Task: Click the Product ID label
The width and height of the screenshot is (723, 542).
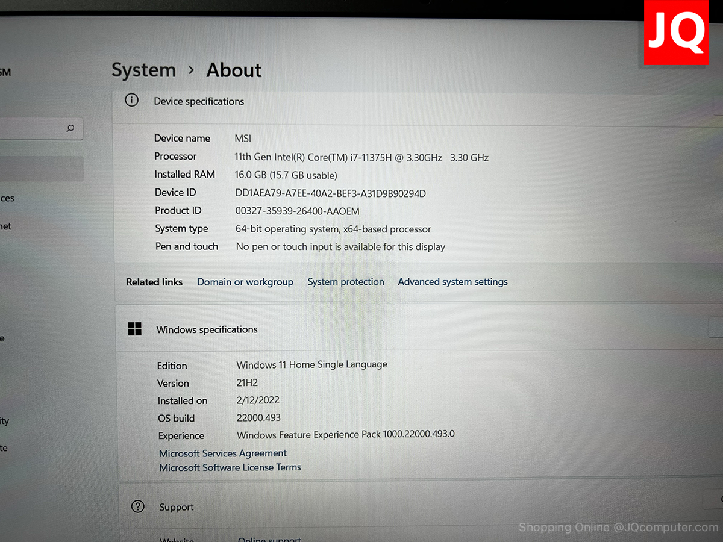Action: coord(178,211)
